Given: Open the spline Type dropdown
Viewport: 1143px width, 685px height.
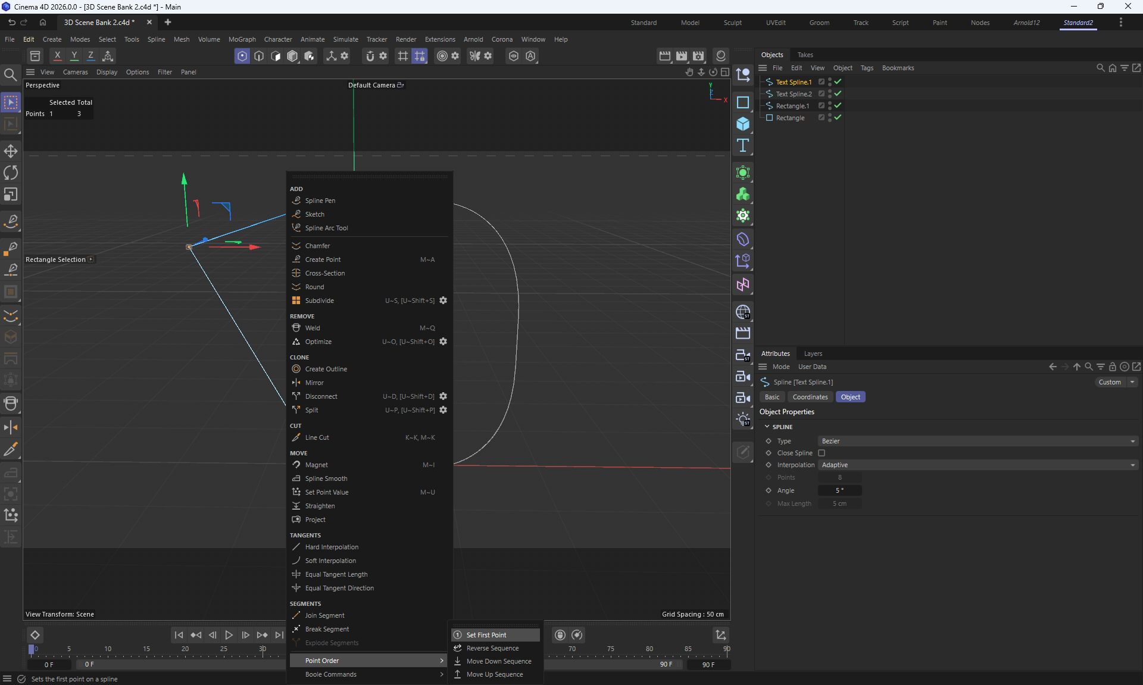Looking at the screenshot, I should click(978, 441).
